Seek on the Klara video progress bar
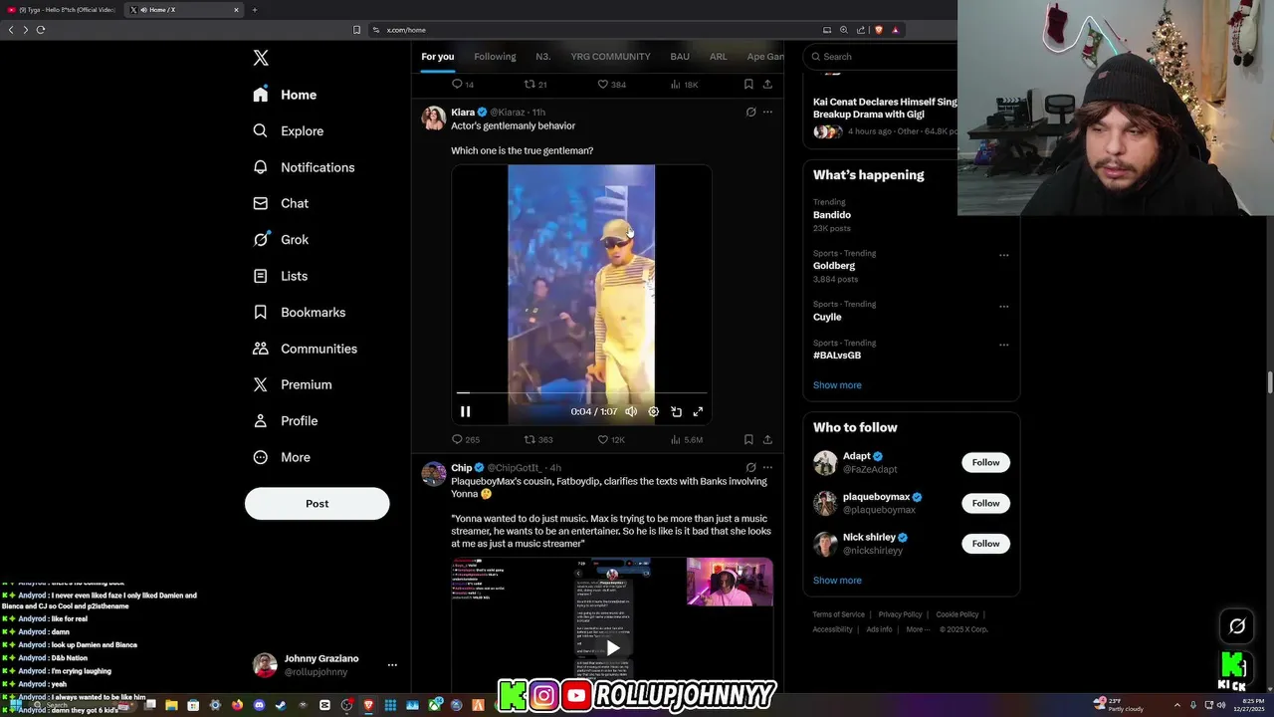Screen dimensions: 1274x717 581,393
